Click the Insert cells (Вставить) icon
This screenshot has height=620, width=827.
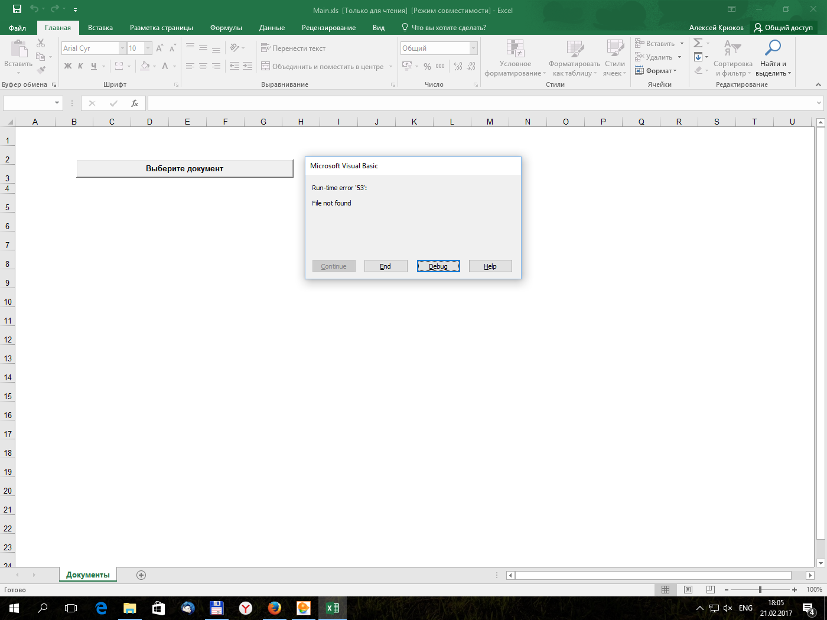[640, 43]
